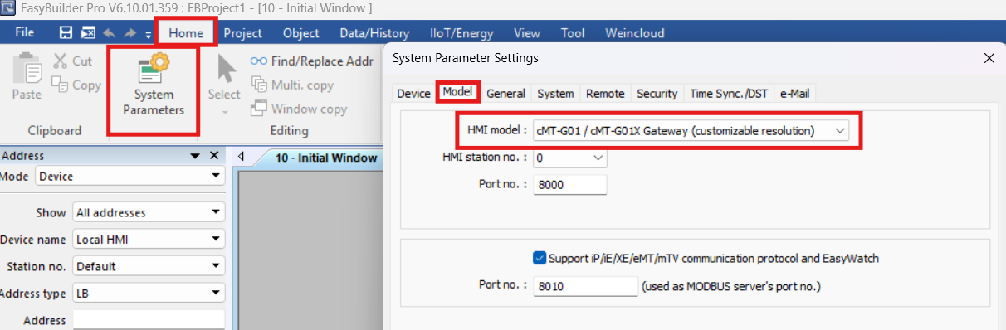Click Window copy tool
This screenshot has width=1006, height=330.
point(299,109)
